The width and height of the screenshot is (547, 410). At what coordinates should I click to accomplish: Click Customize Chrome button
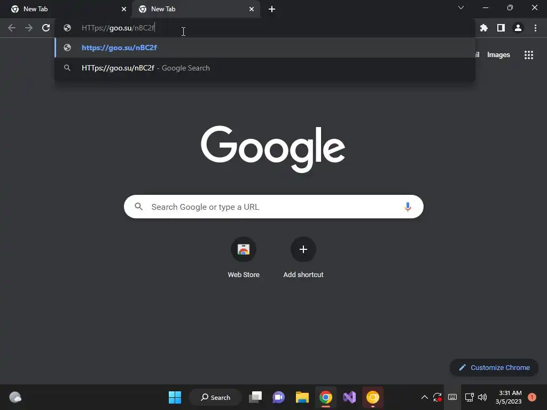(x=494, y=367)
